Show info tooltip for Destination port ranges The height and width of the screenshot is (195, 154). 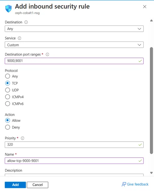pyautogui.click(x=47, y=54)
